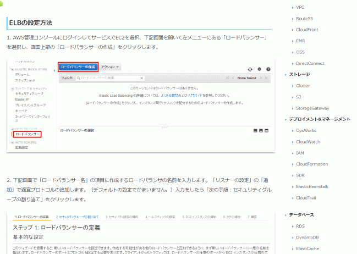Open the VPC sidebar link

click(300, 7)
